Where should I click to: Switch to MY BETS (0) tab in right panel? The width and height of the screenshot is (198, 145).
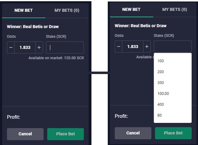coord(175,10)
